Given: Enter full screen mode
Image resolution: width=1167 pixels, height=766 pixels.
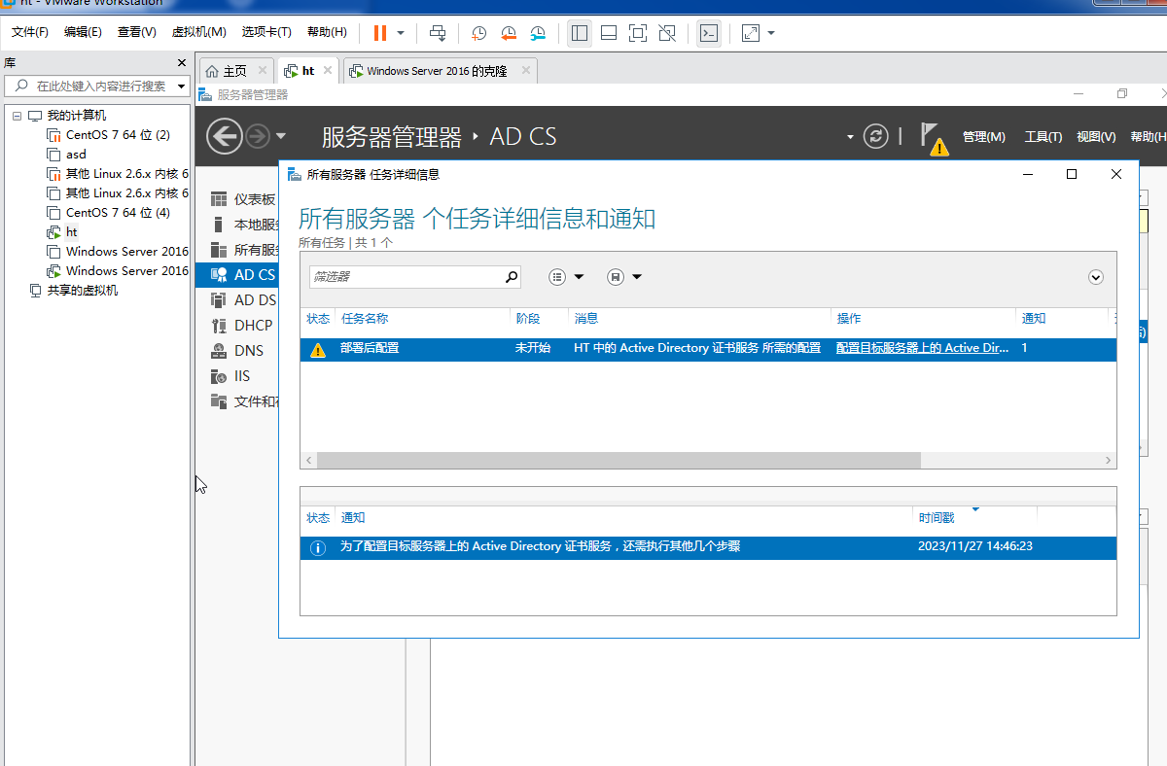Looking at the screenshot, I should (x=638, y=33).
